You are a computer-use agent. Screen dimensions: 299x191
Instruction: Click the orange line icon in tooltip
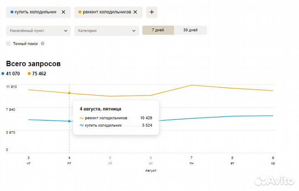click(x=81, y=118)
